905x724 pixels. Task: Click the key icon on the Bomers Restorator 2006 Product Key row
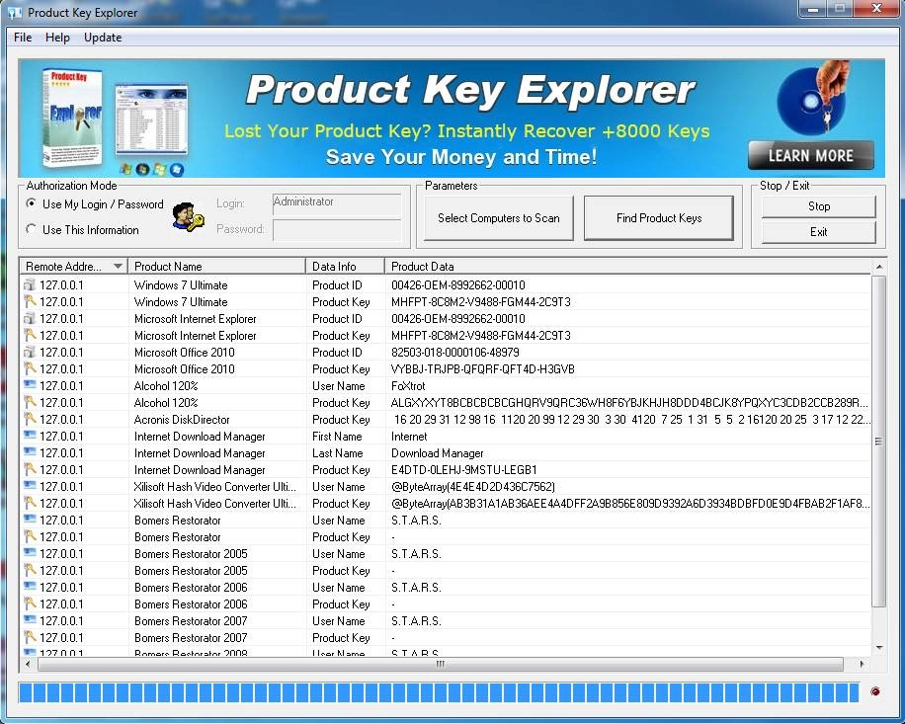coord(30,603)
